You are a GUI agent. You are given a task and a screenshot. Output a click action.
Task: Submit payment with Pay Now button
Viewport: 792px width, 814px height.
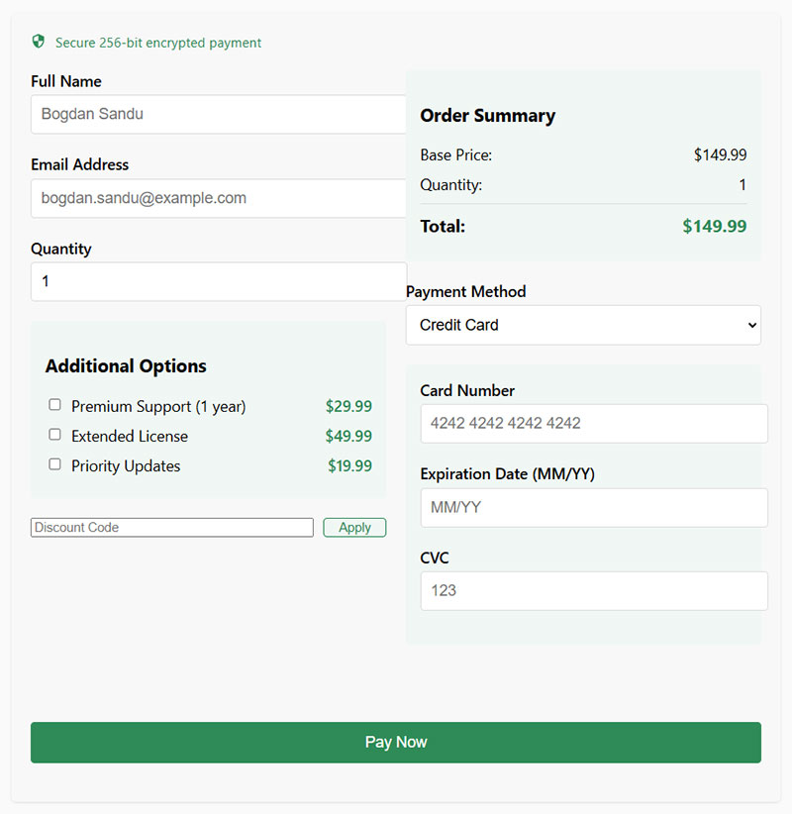[x=396, y=743]
